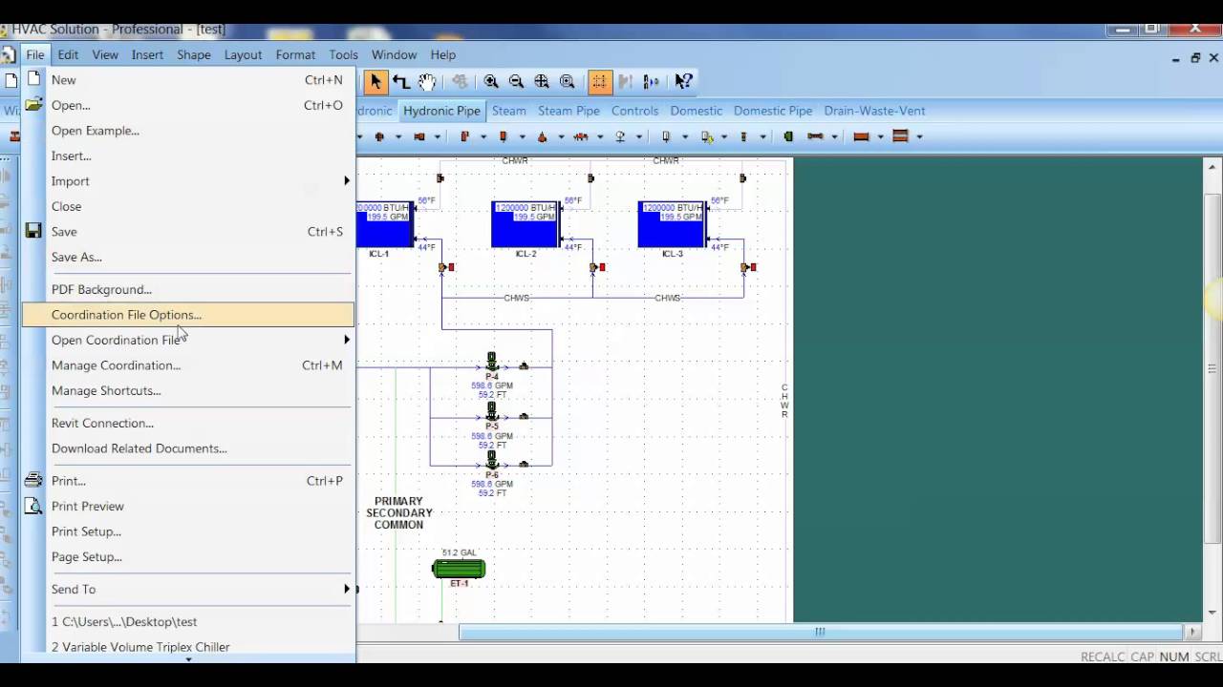Viewport: 1223px width, 687px height.
Task: Click the floppy disk Save icon
Action: pos(33,231)
